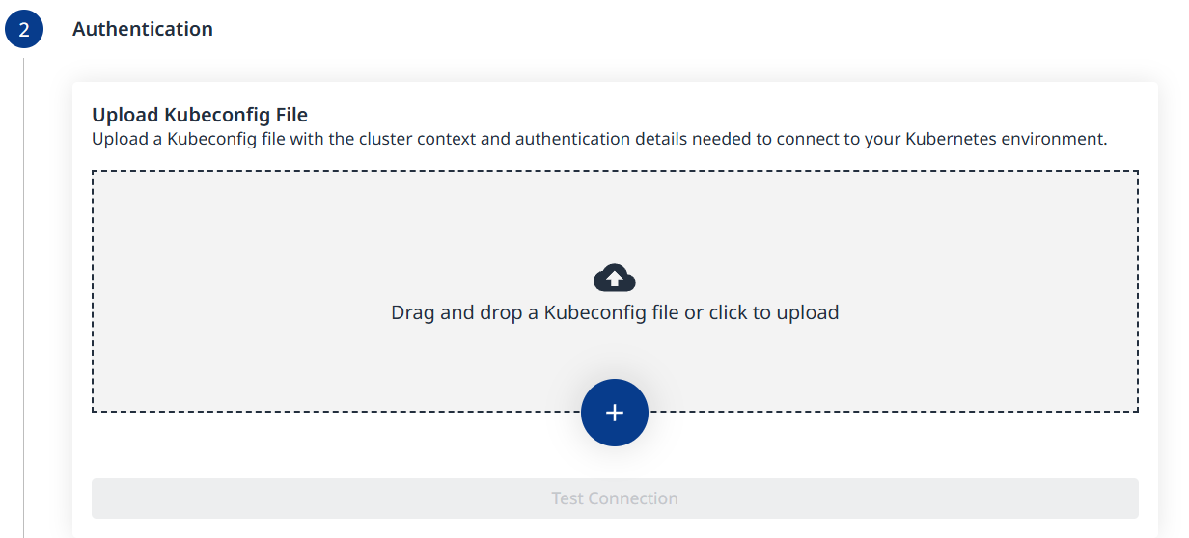Screen dimensions: 1189x538
Task: Open the Authentication step header
Action: 143,29
